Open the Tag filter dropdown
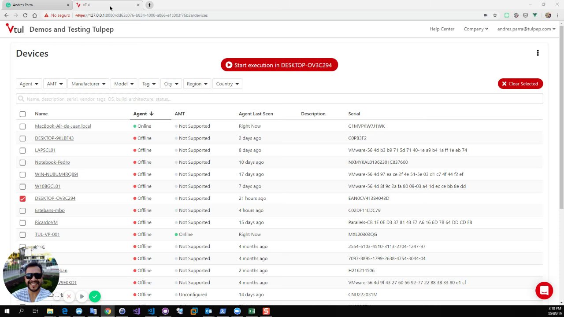Image resolution: width=564 pixels, height=317 pixels. 149,84
